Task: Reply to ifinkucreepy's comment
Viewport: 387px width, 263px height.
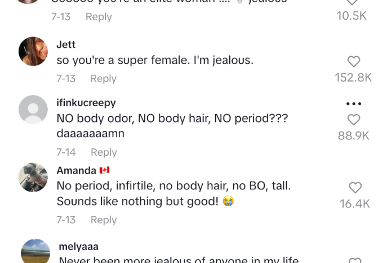Action: point(104,152)
